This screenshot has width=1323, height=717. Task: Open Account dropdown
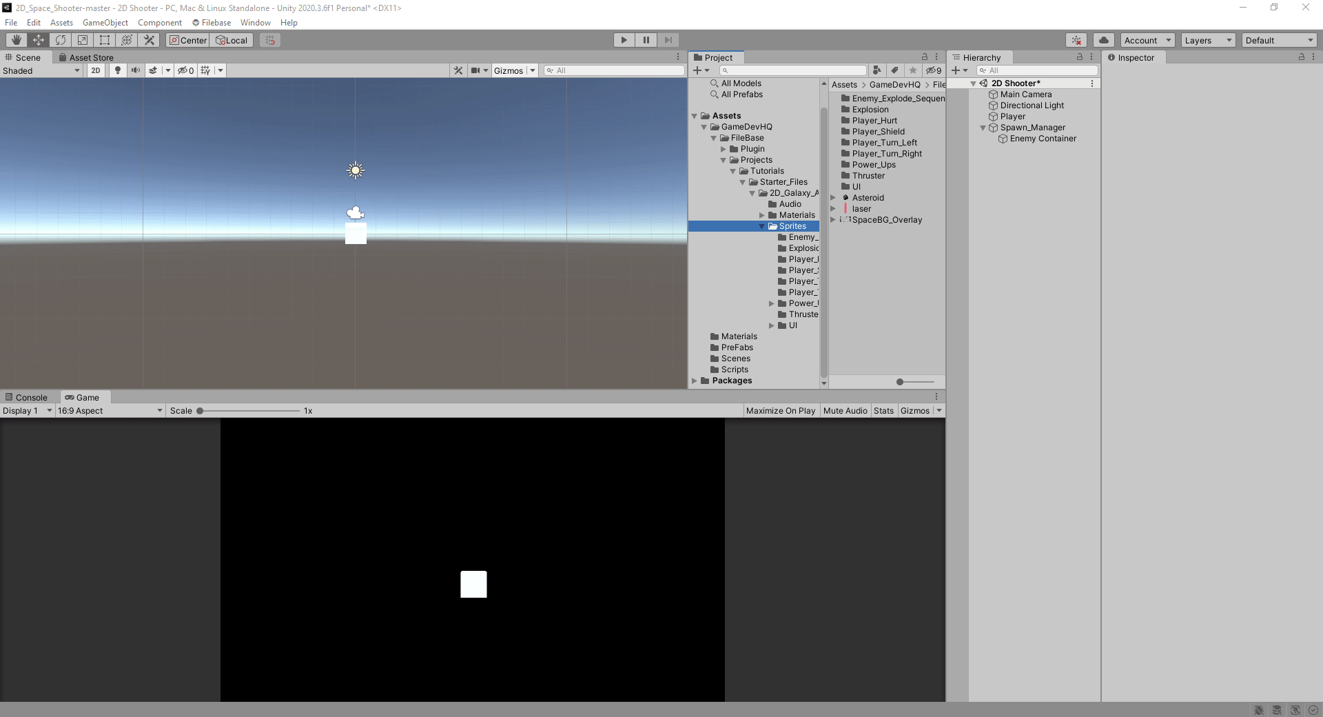(1147, 40)
